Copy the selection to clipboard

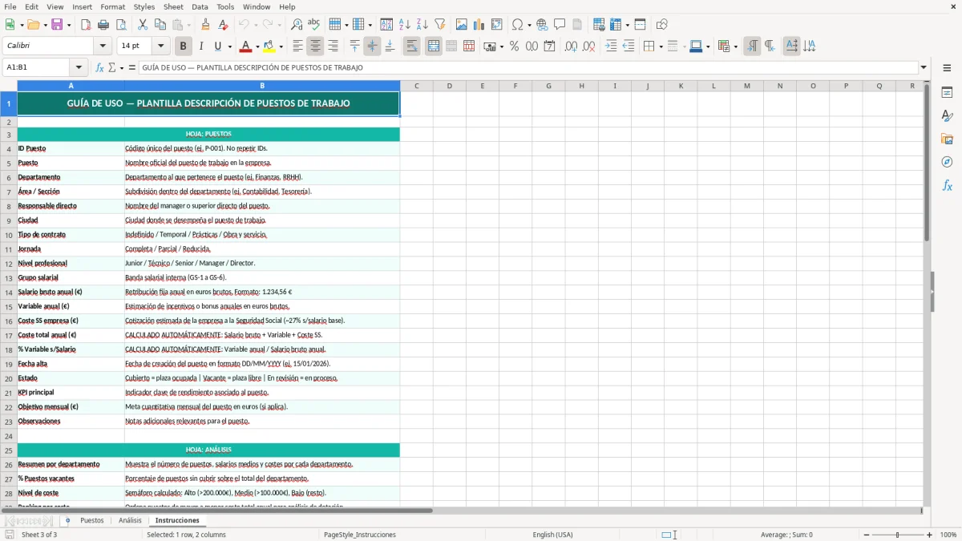click(x=160, y=25)
